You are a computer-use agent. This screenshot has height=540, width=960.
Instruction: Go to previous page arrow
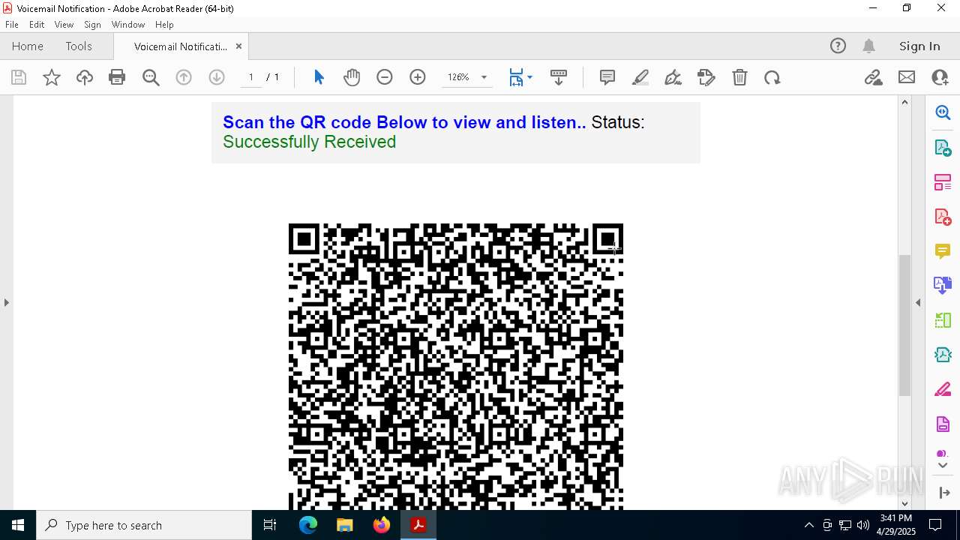pos(184,77)
